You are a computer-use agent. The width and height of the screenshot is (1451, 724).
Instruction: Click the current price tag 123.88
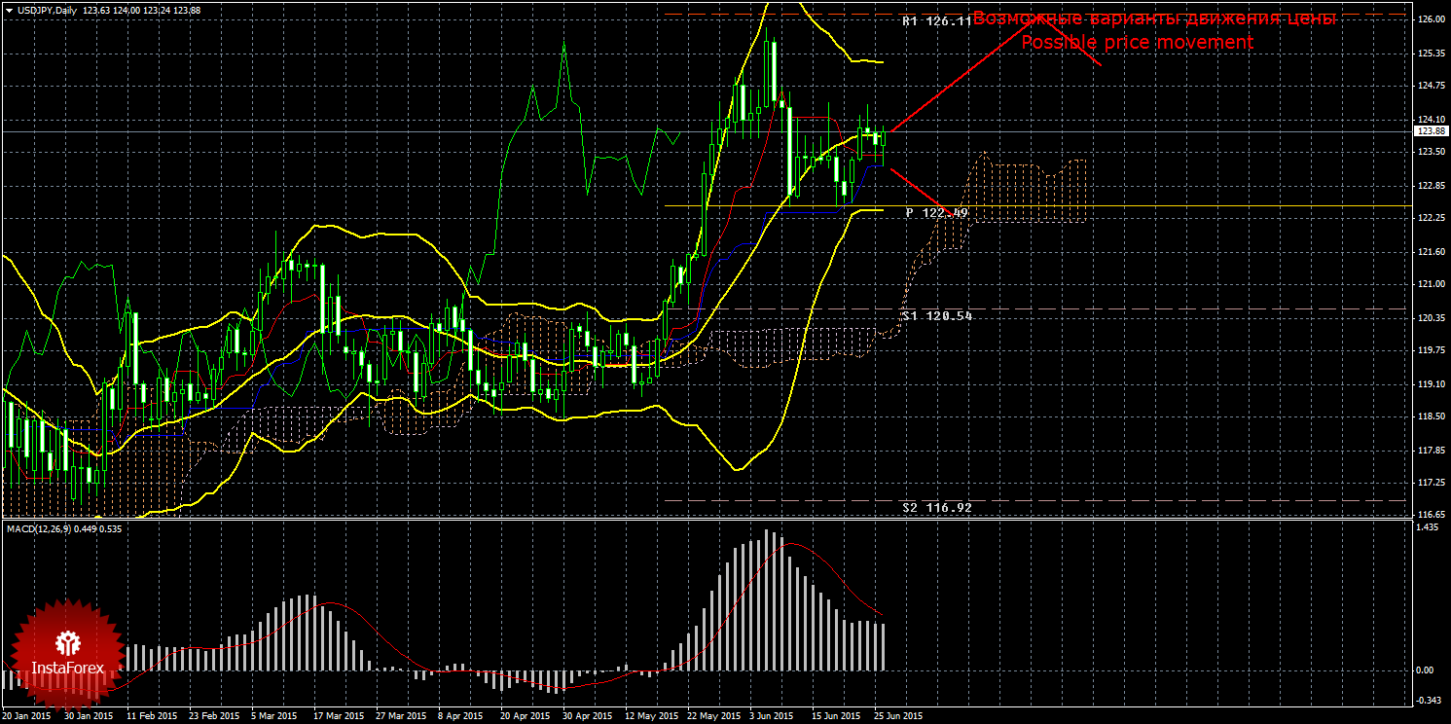coord(1430,131)
